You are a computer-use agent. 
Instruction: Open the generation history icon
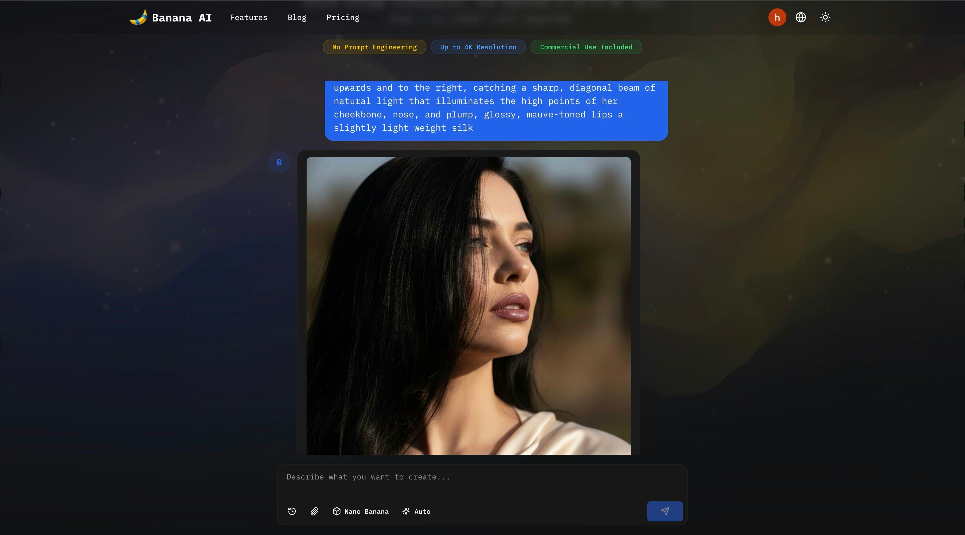coord(292,511)
